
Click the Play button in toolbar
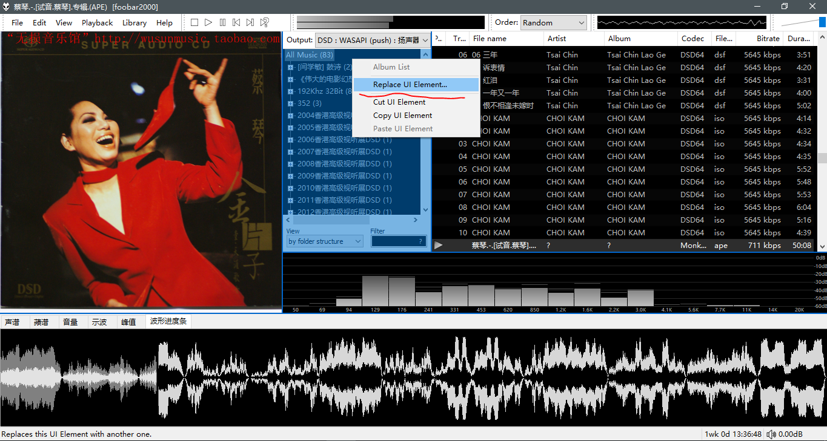(208, 22)
